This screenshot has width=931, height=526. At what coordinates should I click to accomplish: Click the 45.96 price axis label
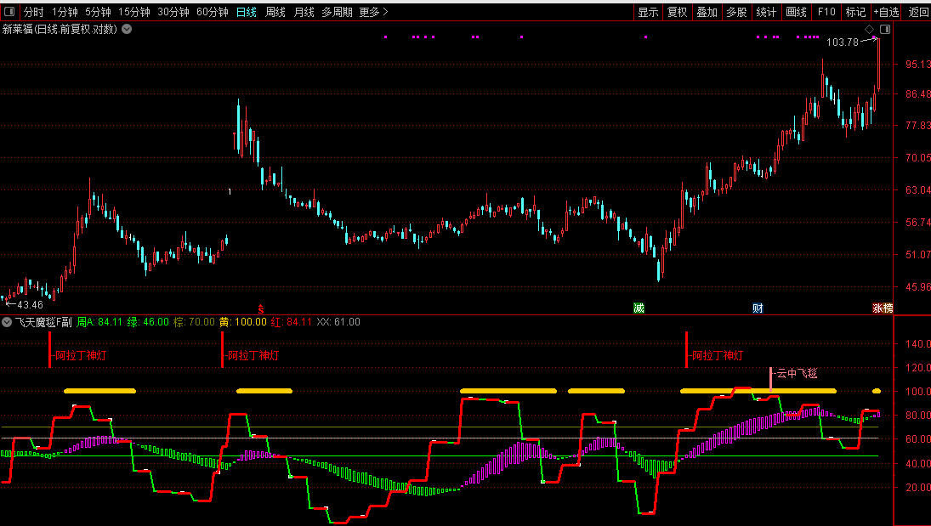point(918,287)
